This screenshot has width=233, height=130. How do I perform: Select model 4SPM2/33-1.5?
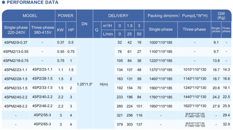16,88
